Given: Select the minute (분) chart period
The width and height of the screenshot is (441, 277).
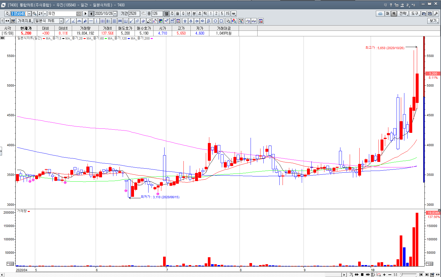Looking at the screenshot, I should [x=194, y=14].
